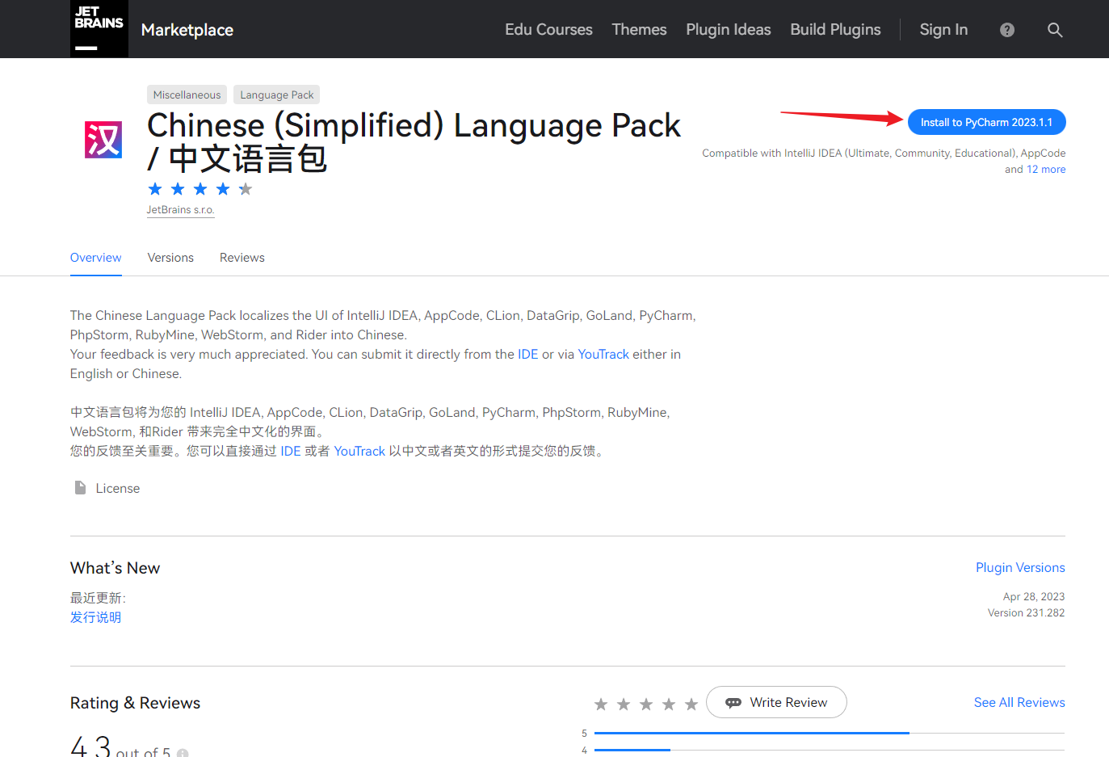
Task: Click the JetBrains logo
Action: pyautogui.click(x=99, y=29)
